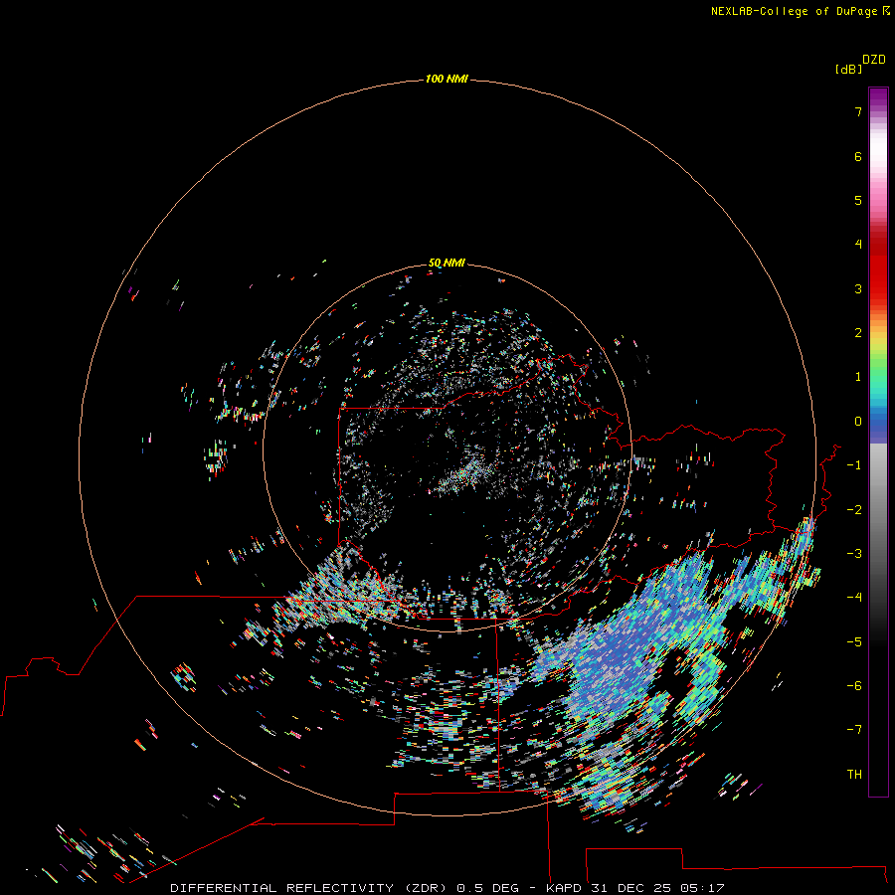The width and height of the screenshot is (895, 895).
Task: Click the 3 value on the color scale
Action: 858,288
